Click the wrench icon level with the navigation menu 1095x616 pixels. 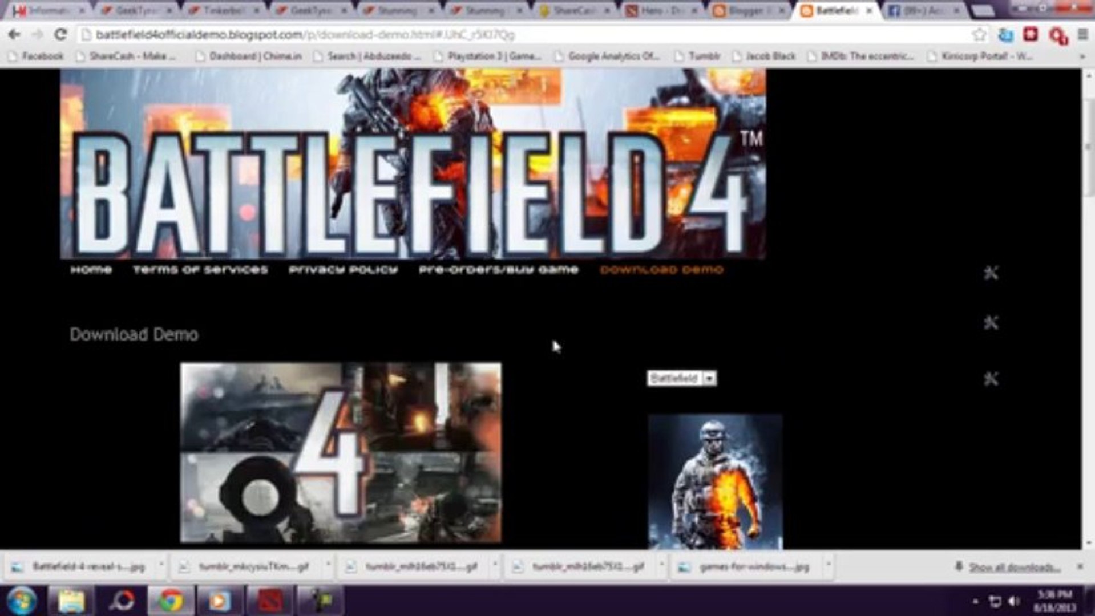991,273
